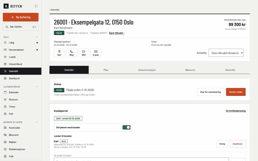Click the Ny befaring button
The width and height of the screenshot is (258, 161).
point(20,17)
